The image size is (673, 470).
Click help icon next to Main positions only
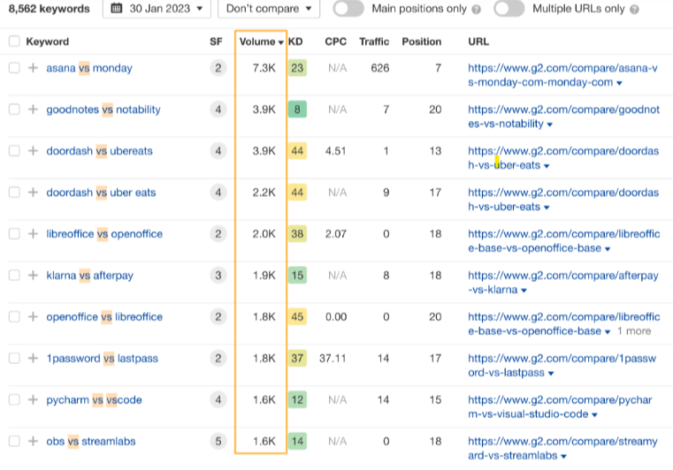click(x=477, y=10)
